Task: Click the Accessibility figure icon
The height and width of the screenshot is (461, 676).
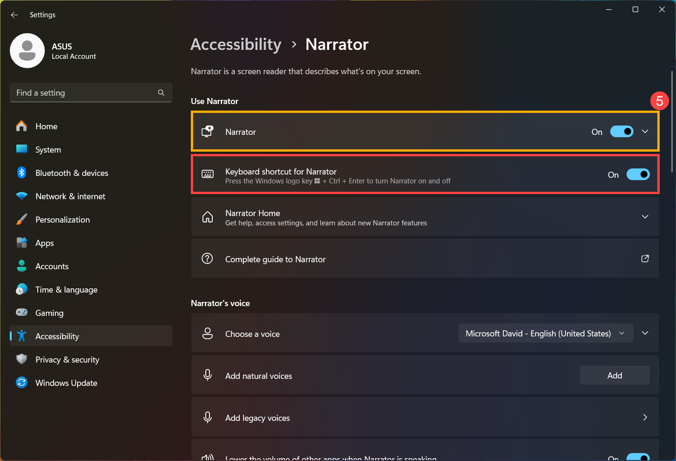Action: (21, 336)
